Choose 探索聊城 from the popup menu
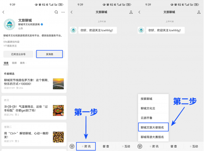 pyautogui.click(x=147, y=99)
